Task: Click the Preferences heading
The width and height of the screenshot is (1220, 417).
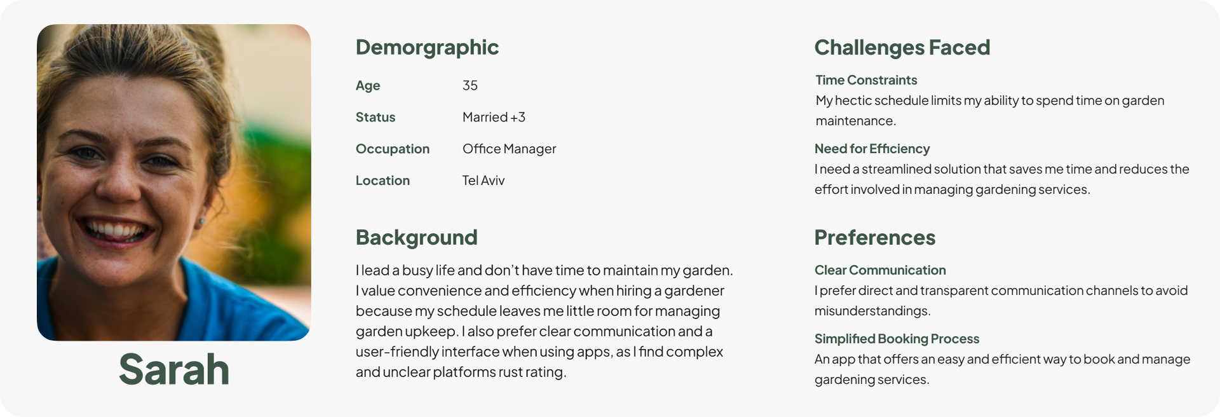Action: 875,237
